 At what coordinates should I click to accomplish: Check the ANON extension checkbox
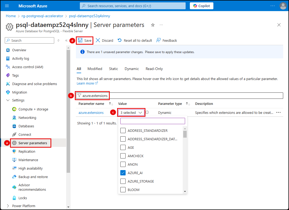123,165
